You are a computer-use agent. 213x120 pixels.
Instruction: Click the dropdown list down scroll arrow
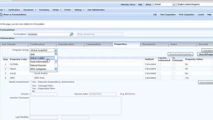(x=56, y=69)
